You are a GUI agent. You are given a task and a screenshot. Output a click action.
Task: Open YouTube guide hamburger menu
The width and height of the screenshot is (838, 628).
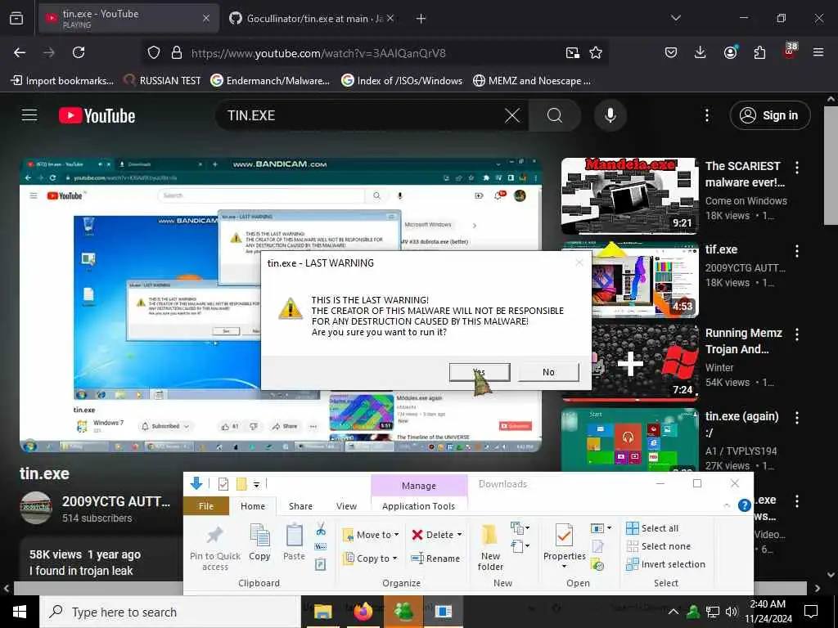coord(29,115)
